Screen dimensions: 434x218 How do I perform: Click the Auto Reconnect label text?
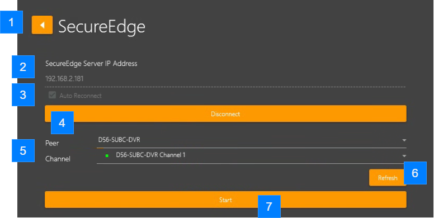[x=81, y=96]
